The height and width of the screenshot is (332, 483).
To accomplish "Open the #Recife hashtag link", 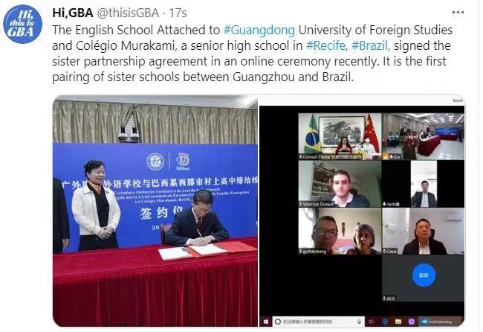I will click(x=327, y=45).
